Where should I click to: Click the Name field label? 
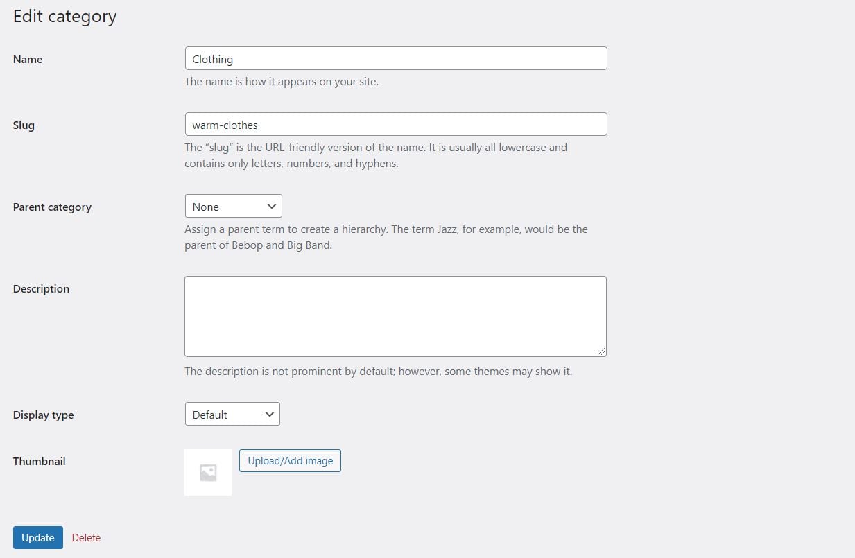click(x=28, y=60)
